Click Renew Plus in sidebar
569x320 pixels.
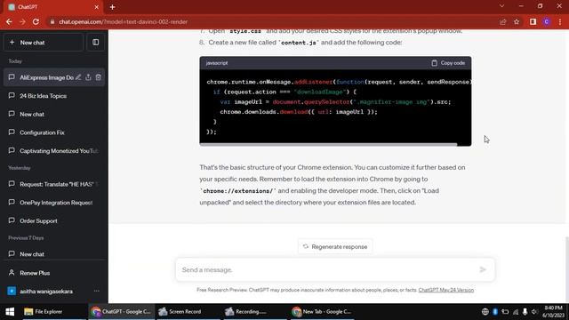click(53, 273)
